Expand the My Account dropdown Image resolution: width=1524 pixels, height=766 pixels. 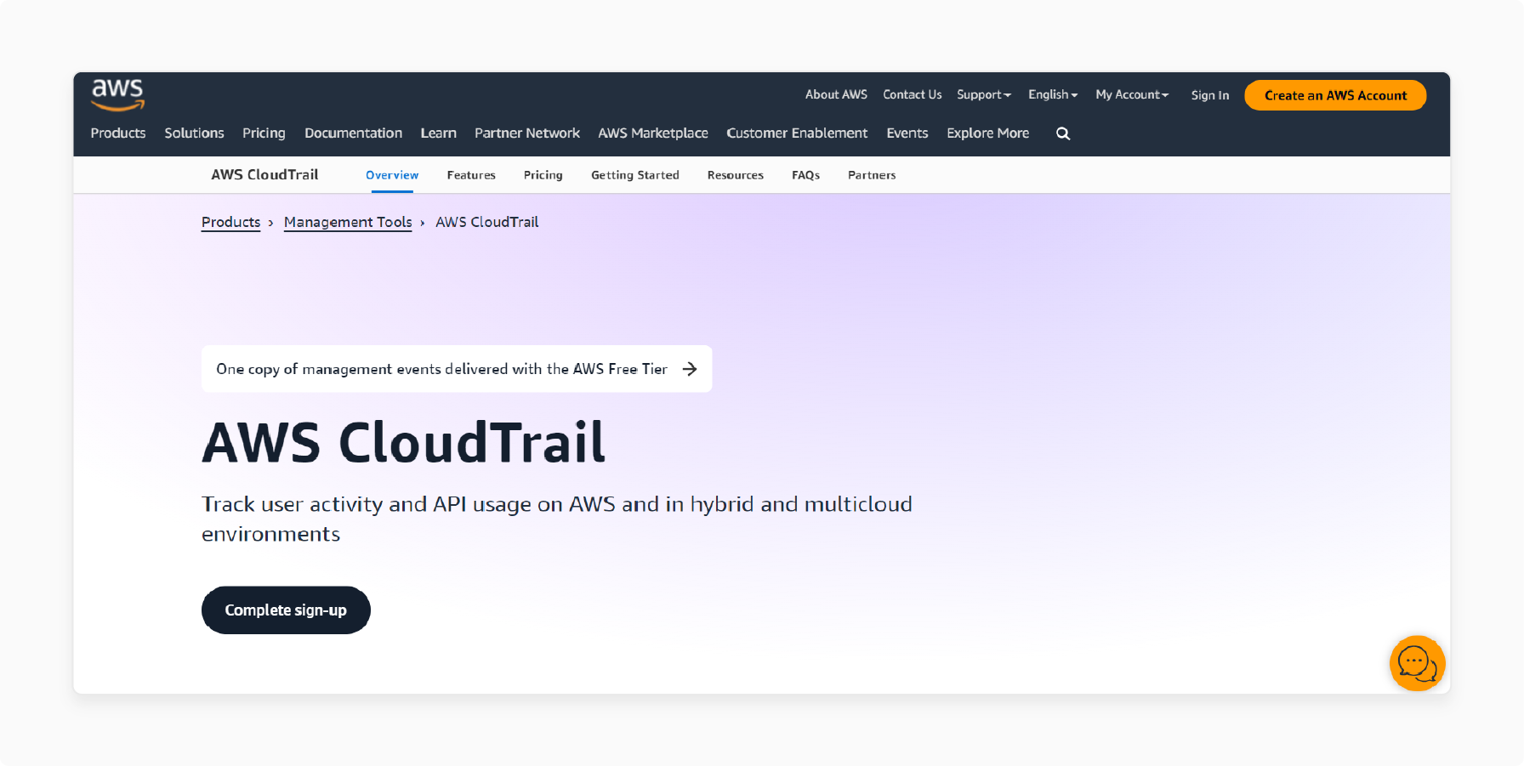pyautogui.click(x=1132, y=94)
